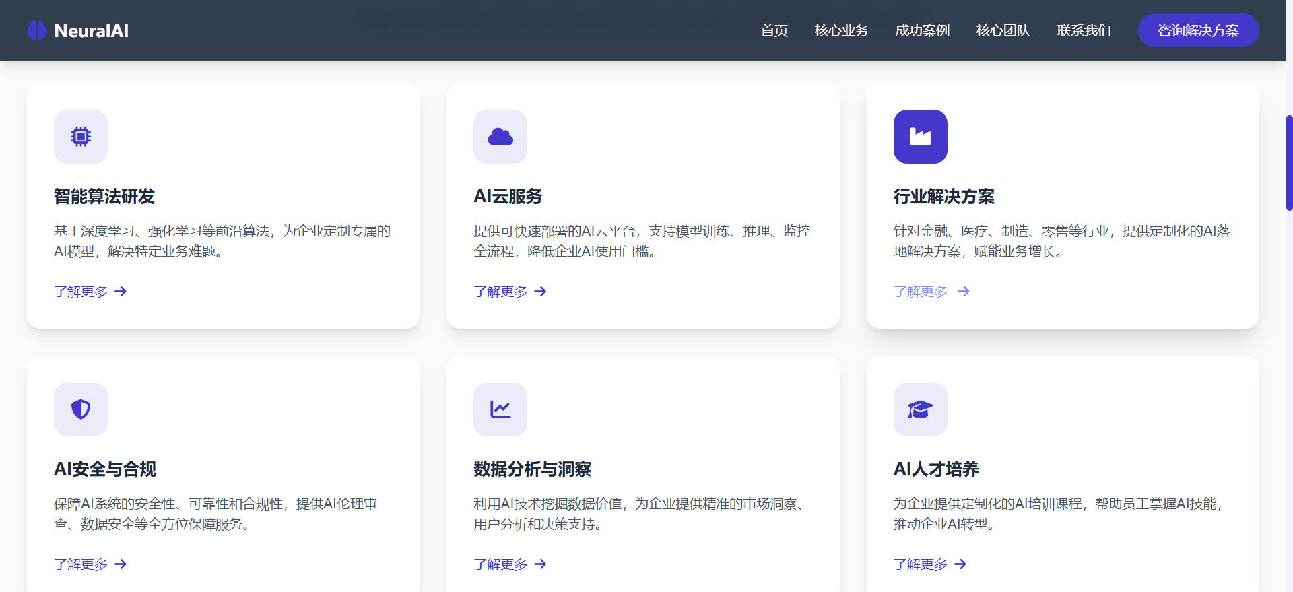Click the page's vertical scrollbar thumb
The image size is (1293, 592).
[1289, 163]
